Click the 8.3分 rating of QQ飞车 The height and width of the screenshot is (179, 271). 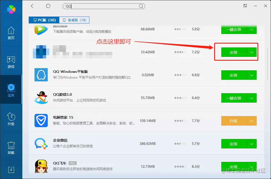click(196, 166)
